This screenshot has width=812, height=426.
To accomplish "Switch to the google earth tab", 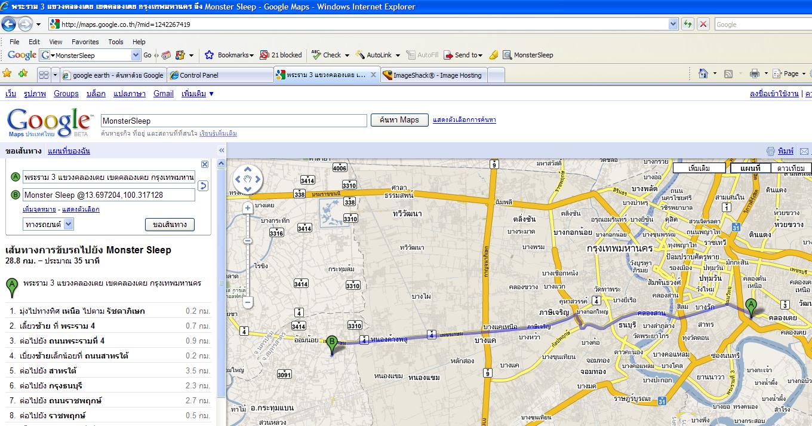I will click(x=113, y=75).
